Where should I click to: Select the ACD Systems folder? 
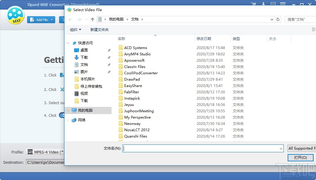(x=136, y=48)
